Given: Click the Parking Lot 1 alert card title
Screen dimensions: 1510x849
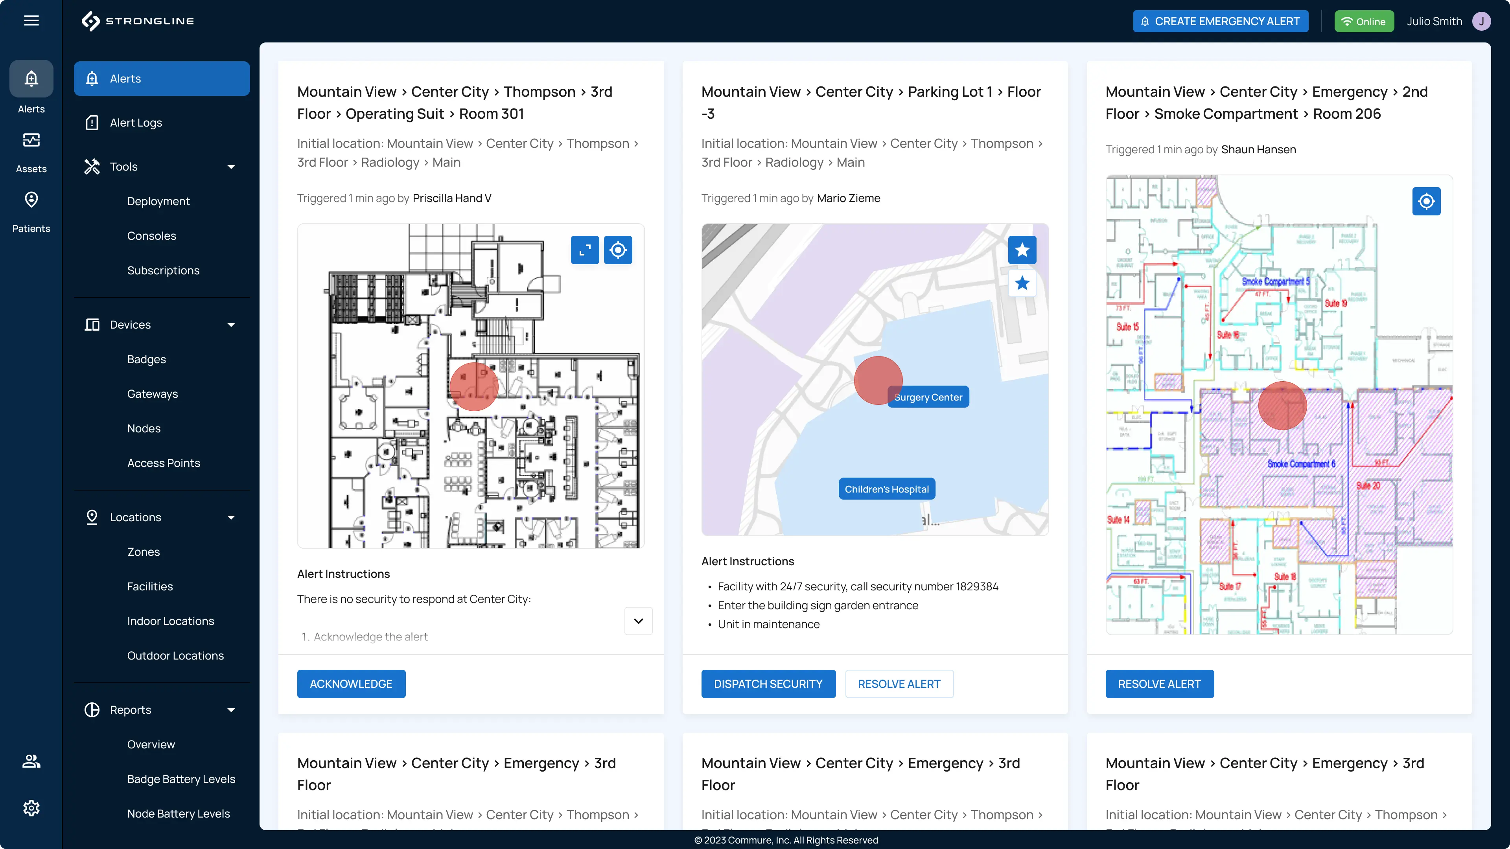Looking at the screenshot, I should coord(871,103).
